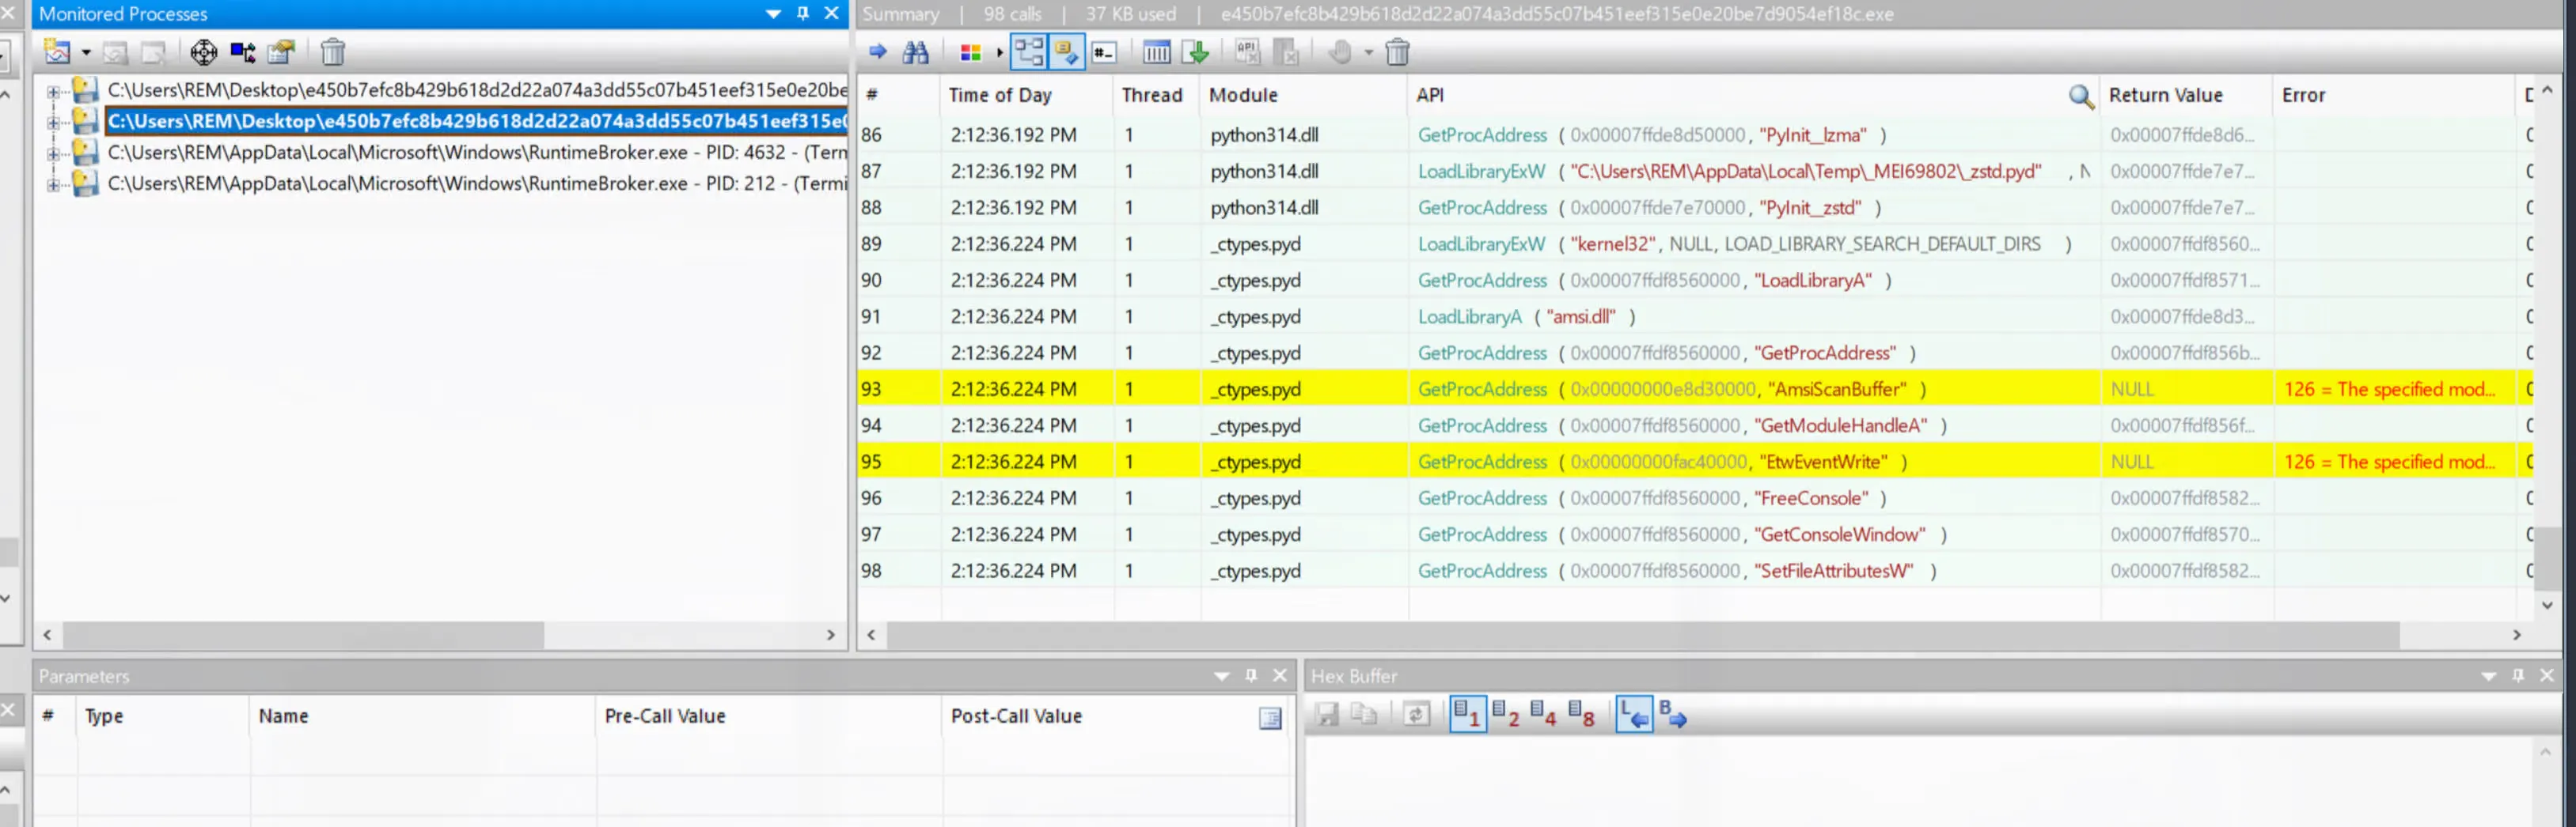Toggle little-endian L button in Hex Buffer
2576x827 pixels.
[x=1634, y=716]
